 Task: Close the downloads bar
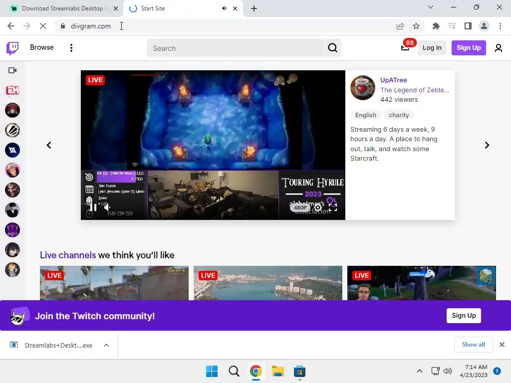click(502, 345)
